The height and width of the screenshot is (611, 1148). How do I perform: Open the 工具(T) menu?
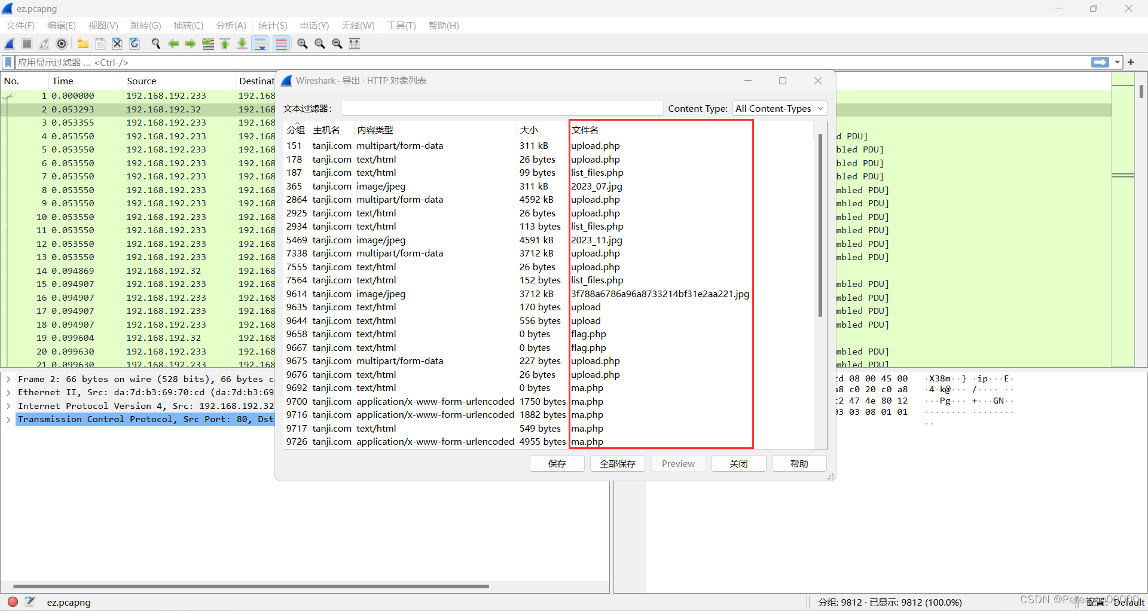(x=401, y=25)
